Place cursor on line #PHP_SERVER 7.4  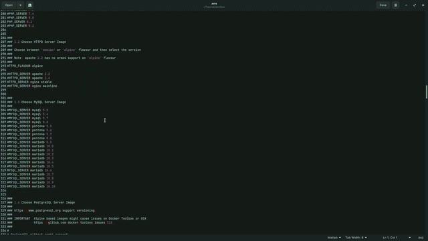21,13
